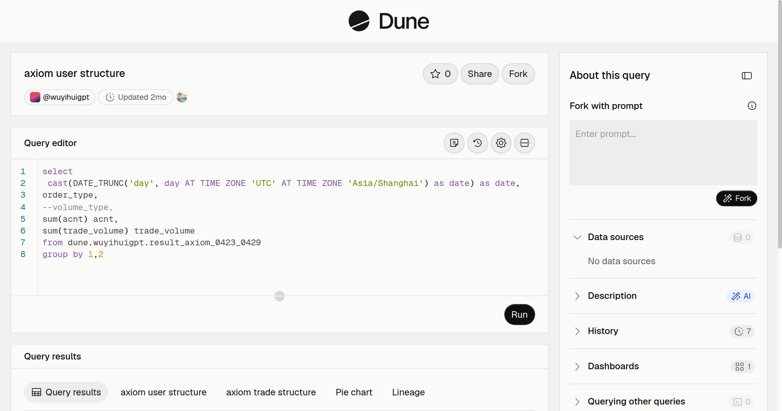Viewport: 782px width, 411px height.
Task: Click the editor resize handle
Action: [x=280, y=296]
